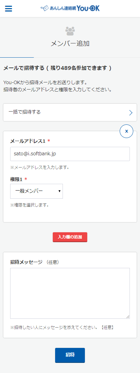The height and width of the screenshot is (373, 140).
Task: Remove email entry with the x button
Action: pos(126,131)
